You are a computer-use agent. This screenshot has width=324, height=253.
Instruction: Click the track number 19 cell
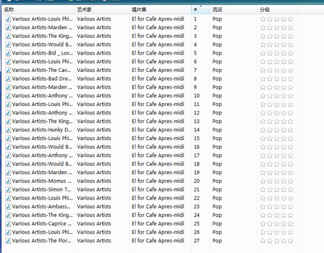pos(197,172)
